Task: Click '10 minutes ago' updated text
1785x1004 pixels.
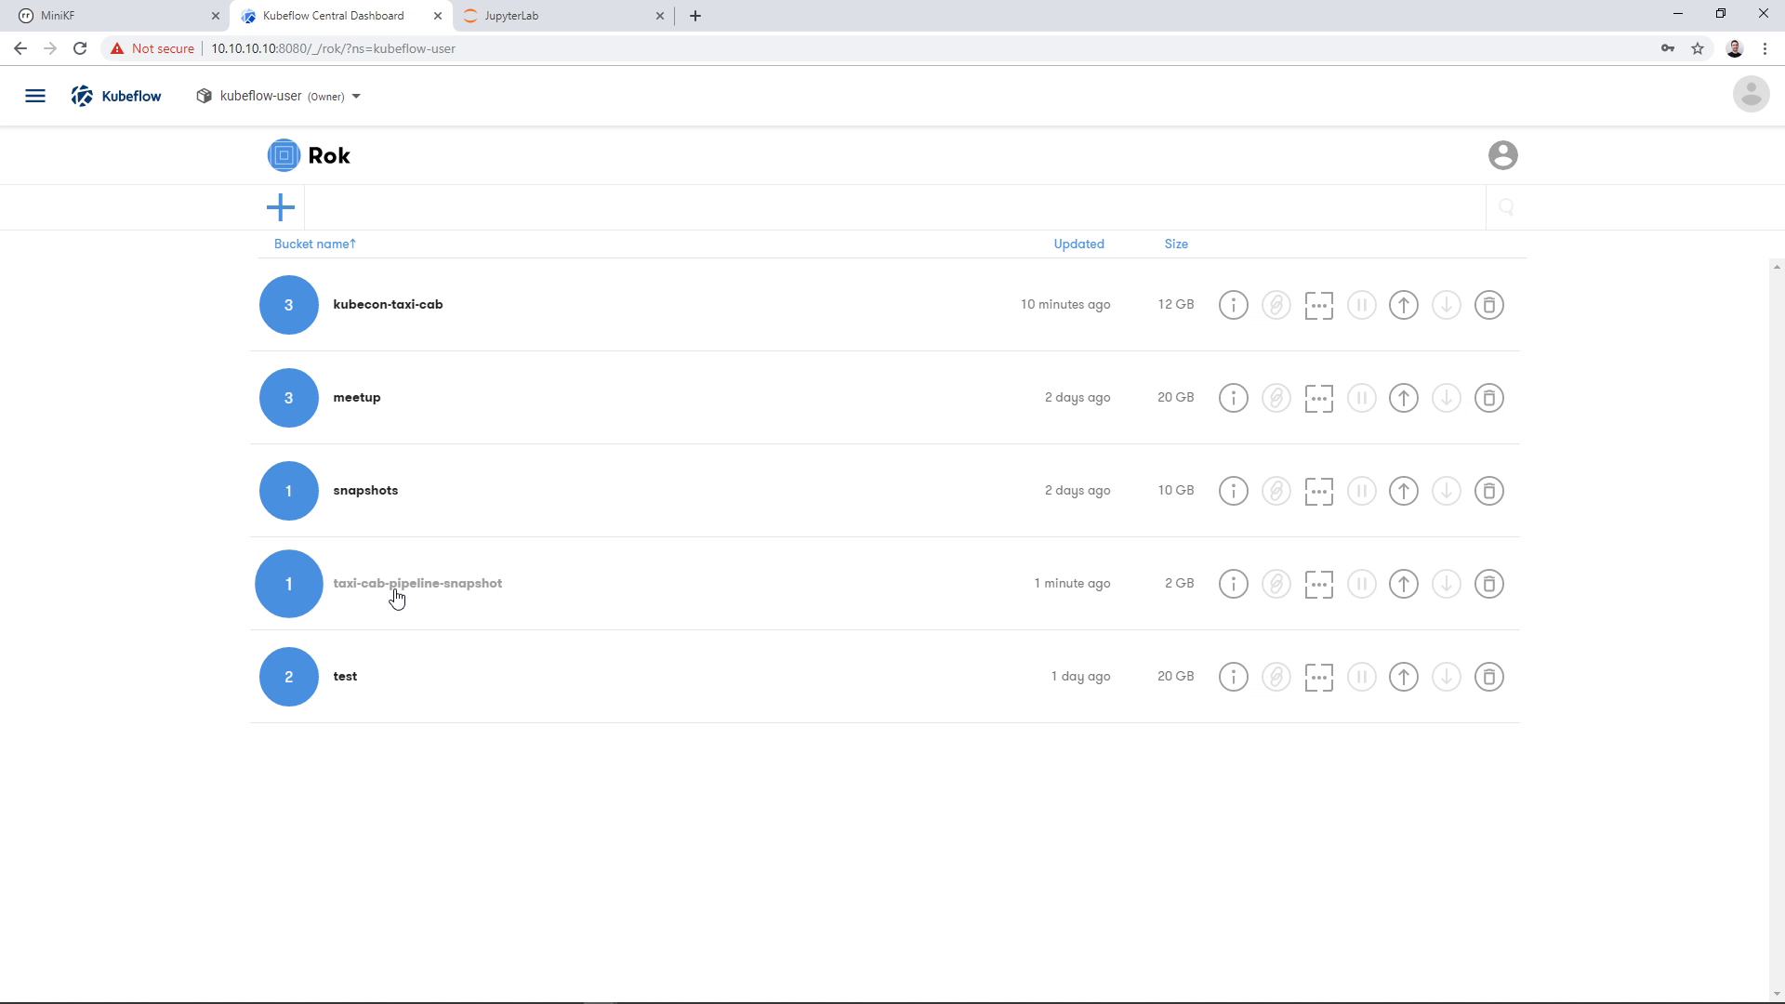Action: (x=1065, y=304)
